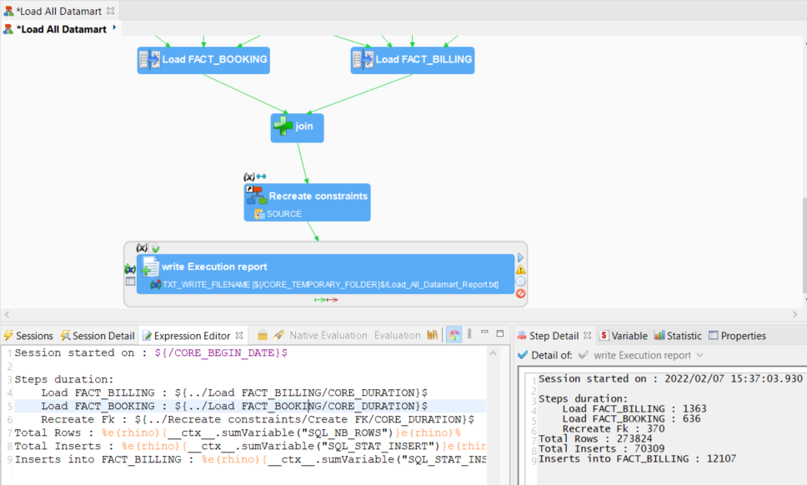
Task: Select the join step label
Action: click(x=304, y=126)
